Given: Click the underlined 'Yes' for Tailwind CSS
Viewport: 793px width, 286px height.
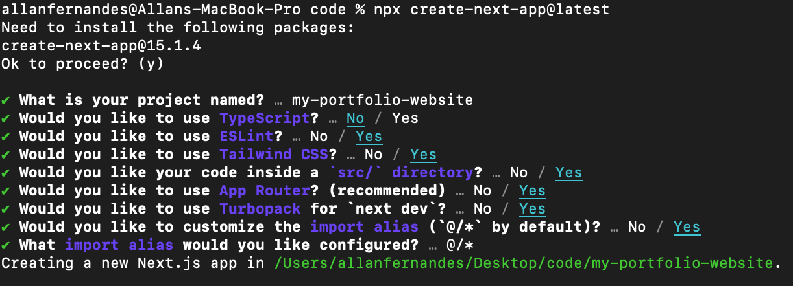Looking at the screenshot, I should click(423, 155).
